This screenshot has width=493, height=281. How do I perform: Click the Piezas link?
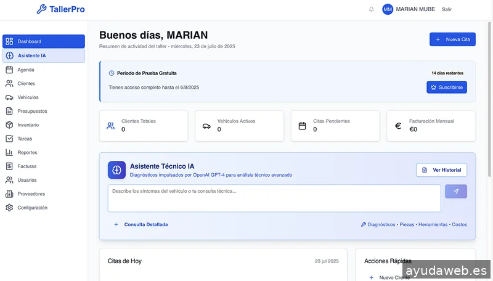click(407, 224)
